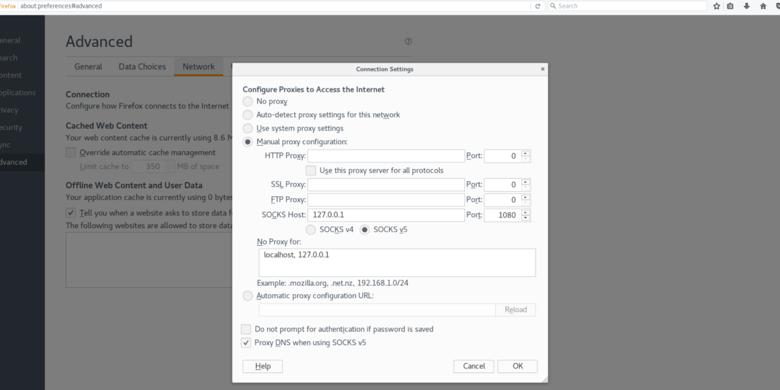Open the help question mark beside Advanced heading
The height and width of the screenshot is (390, 780).
408,41
